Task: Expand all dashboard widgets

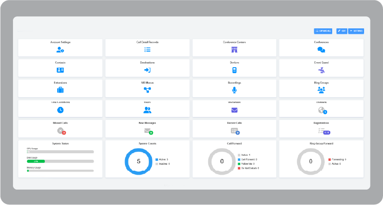Action: coord(323,31)
